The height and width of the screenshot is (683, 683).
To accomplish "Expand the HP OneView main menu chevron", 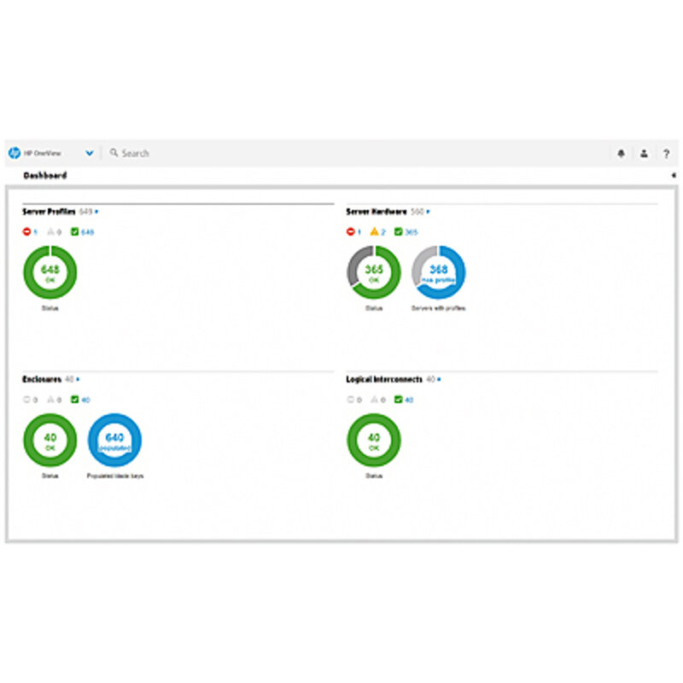I will click(90, 154).
